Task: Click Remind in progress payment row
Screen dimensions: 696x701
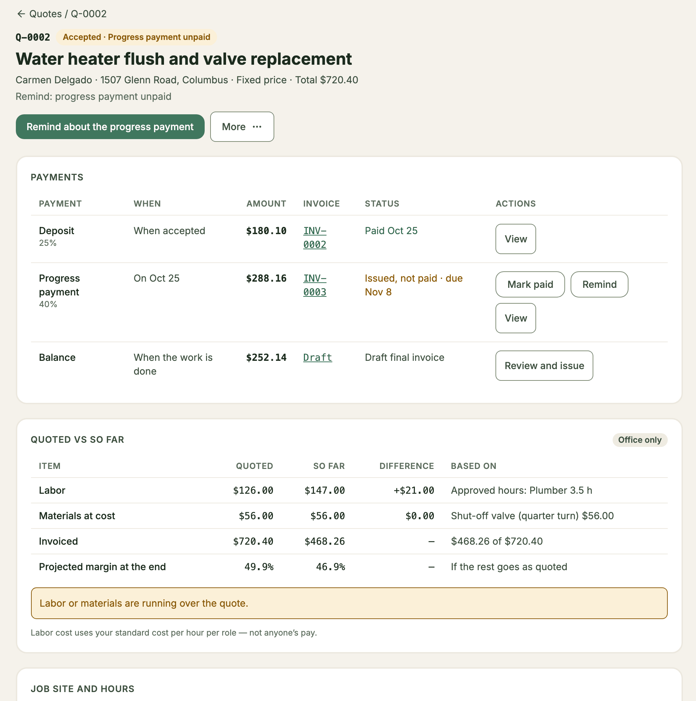Action: pos(599,284)
